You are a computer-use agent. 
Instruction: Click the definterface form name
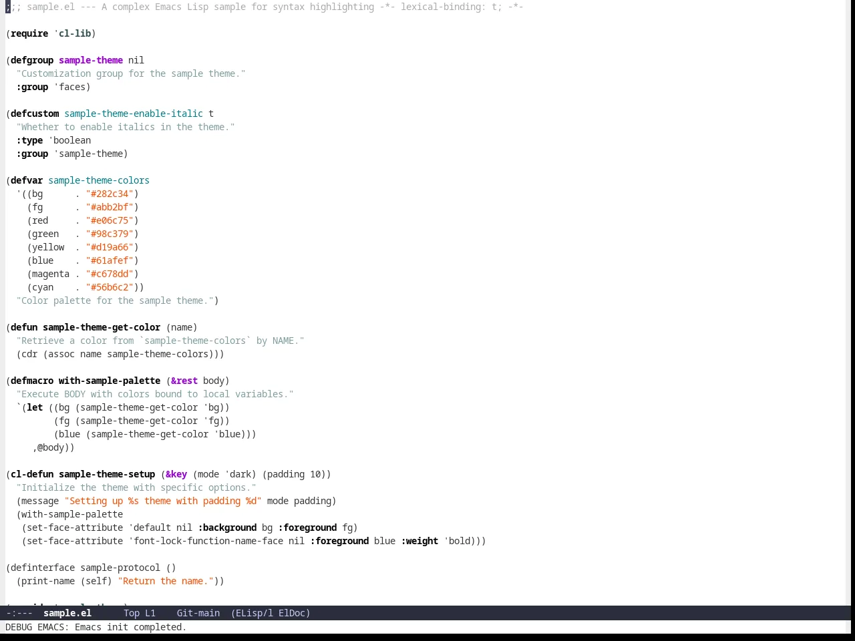[43, 568]
